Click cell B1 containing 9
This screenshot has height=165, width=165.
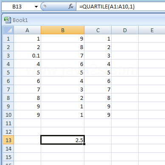[x=63, y=38]
